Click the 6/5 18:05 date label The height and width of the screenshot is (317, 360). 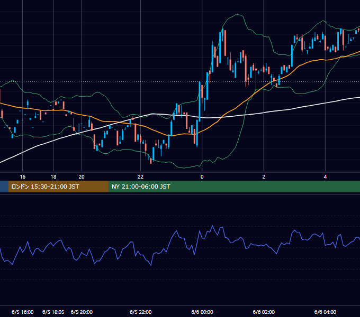[53, 312]
